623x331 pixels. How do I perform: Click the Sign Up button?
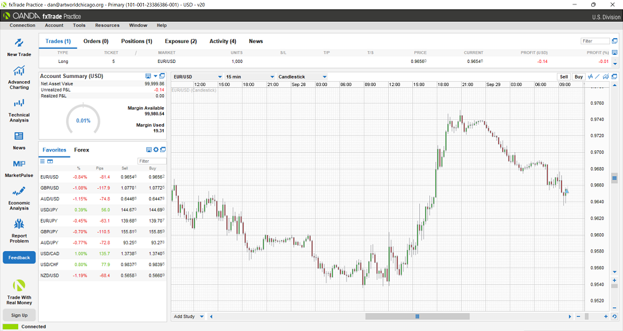coord(19,315)
